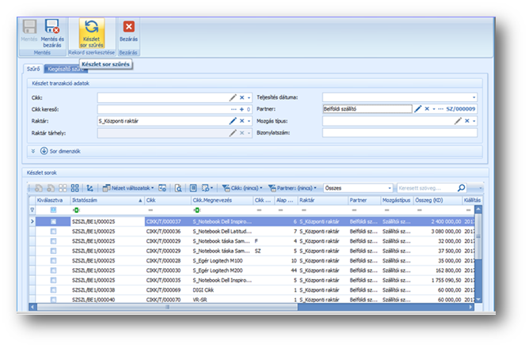The height and width of the screenshot is (348, 529).
Task: Click the pencil edit icon beside Raktár field
Action: (x=233, y=121)
